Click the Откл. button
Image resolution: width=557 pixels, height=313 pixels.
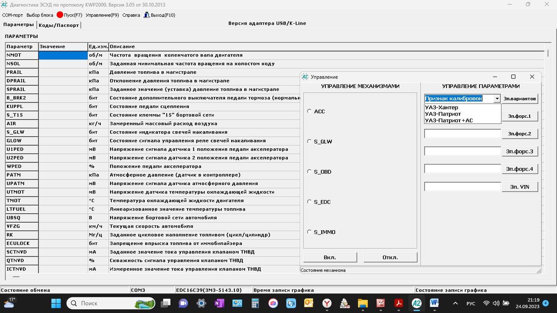(390, 257)
